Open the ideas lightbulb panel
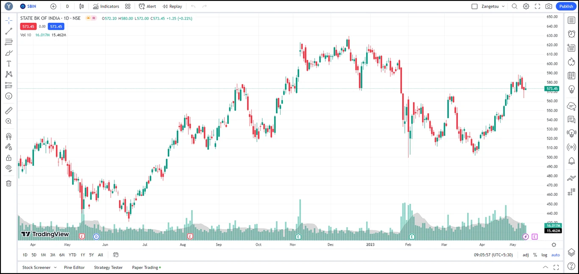This screenshot has height=274, width=579. [x=571, y=90]
